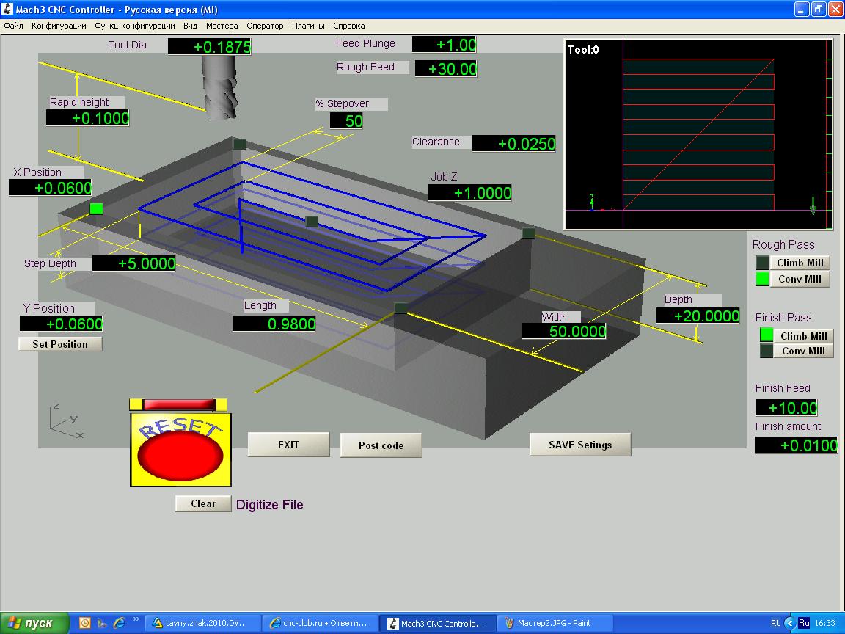This screenshot has width=845, height=634.
Task: Open the Windows Start button пуск
Action: 35,623
